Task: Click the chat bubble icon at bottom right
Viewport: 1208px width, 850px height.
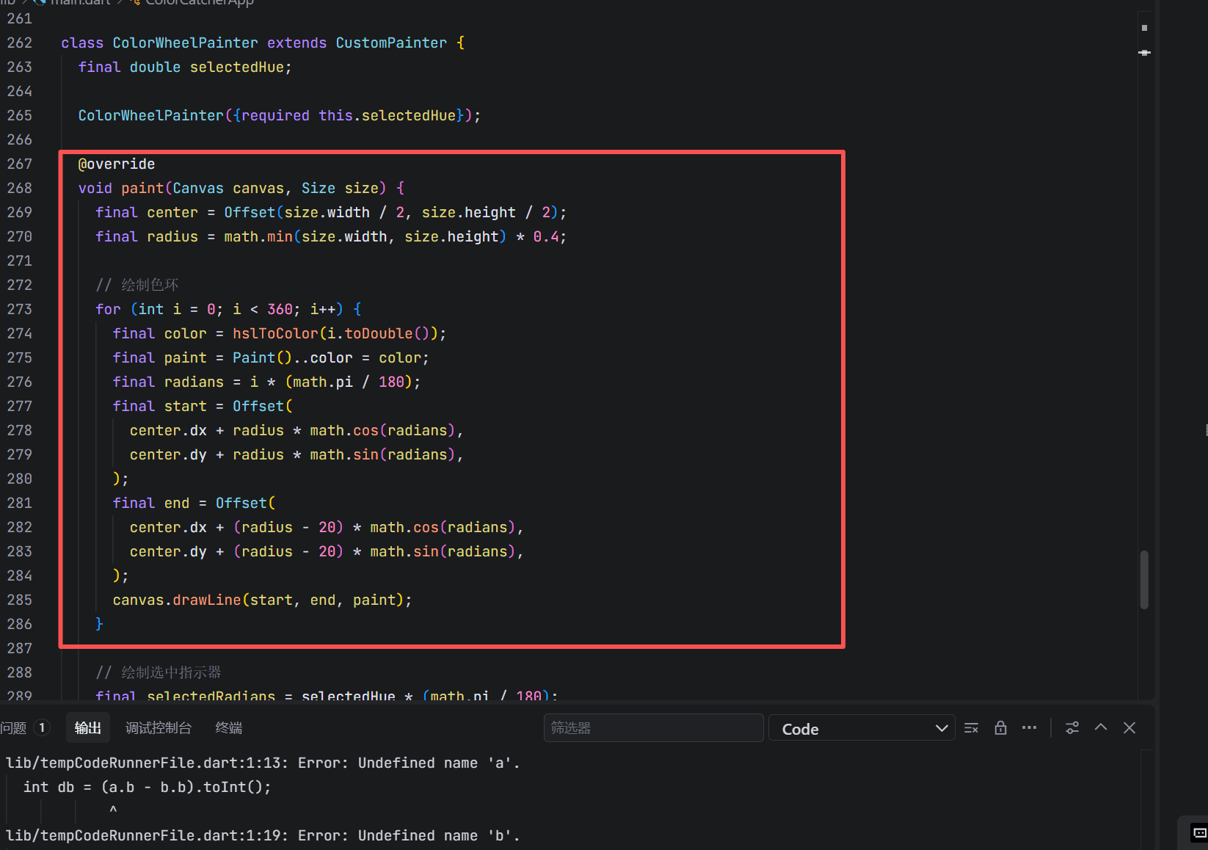Action: (x=1200, y=833)
